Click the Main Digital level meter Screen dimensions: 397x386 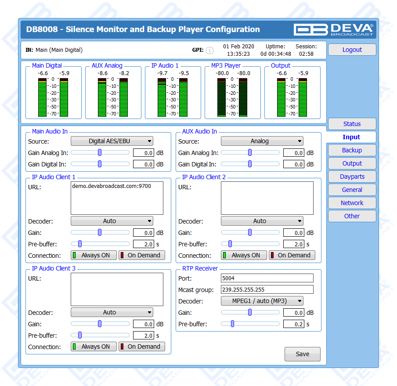[53, 97]
